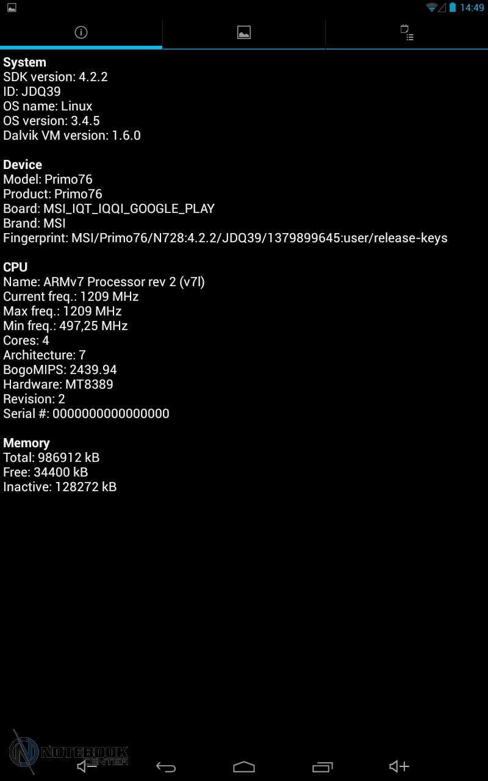The width and height of the screenshot is (488, 781).
Task: Open the recent apps button
Action: (x=323, y=767)
